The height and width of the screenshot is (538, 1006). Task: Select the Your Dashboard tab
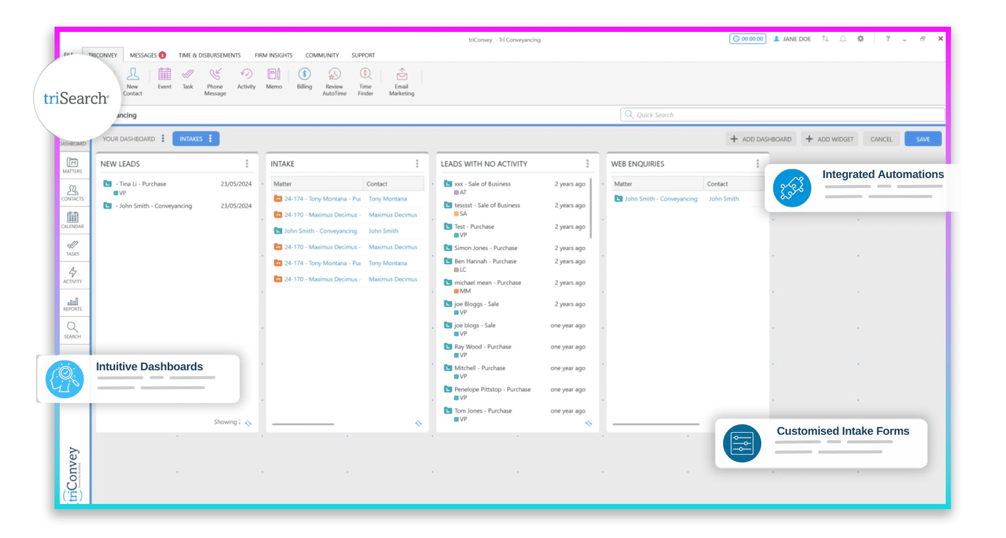coord(129,139)
